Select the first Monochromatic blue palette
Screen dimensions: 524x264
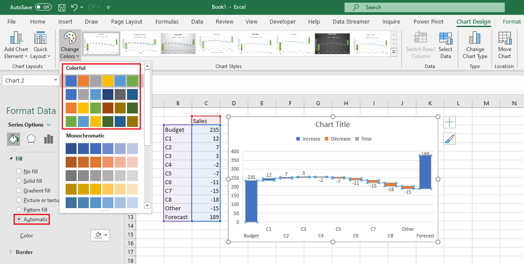click(102, 148)
